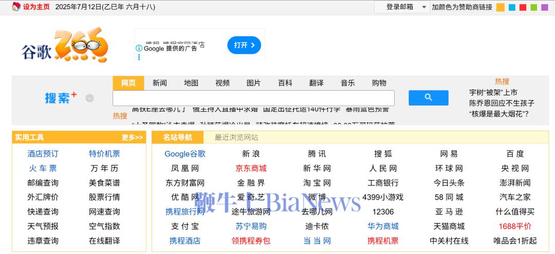
Task: Switch to the 最近浏览网站 tab
Action: click(x=236, y=138)
